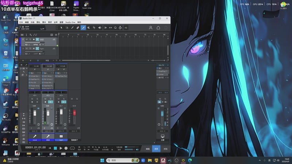The height and width of the screenshot is (164, 292).
Task: Expand post-fader inserts dropdown on main channel
Action: [x=166, y=78]
